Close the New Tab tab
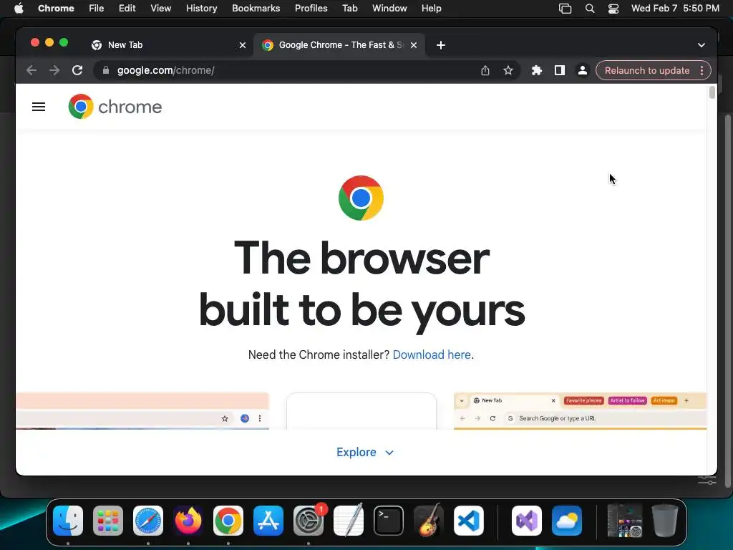Image resolution: width=733 pixels, height=550 pixels. [243, 45]
